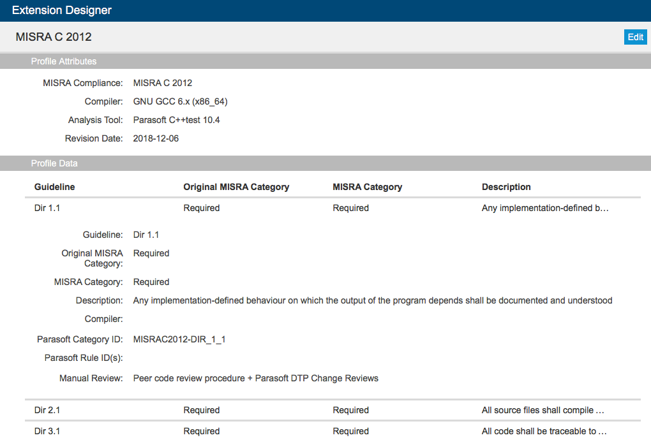The width and height of the screenshot is (651, 440).
Task: Click the truncated text Any implementation-defined b…
Action: click(x=545, y=208)
